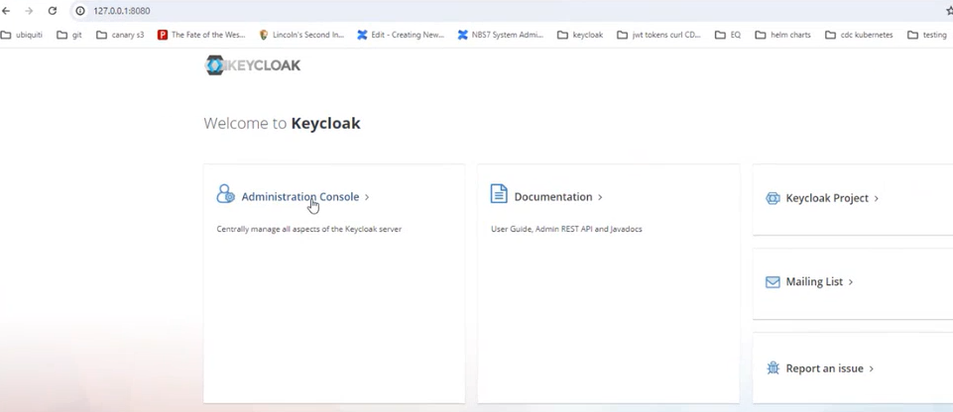Open Lincoln's Second In... bookmark
Viewport: 953px width, 412px height.
tap(301, 36)
